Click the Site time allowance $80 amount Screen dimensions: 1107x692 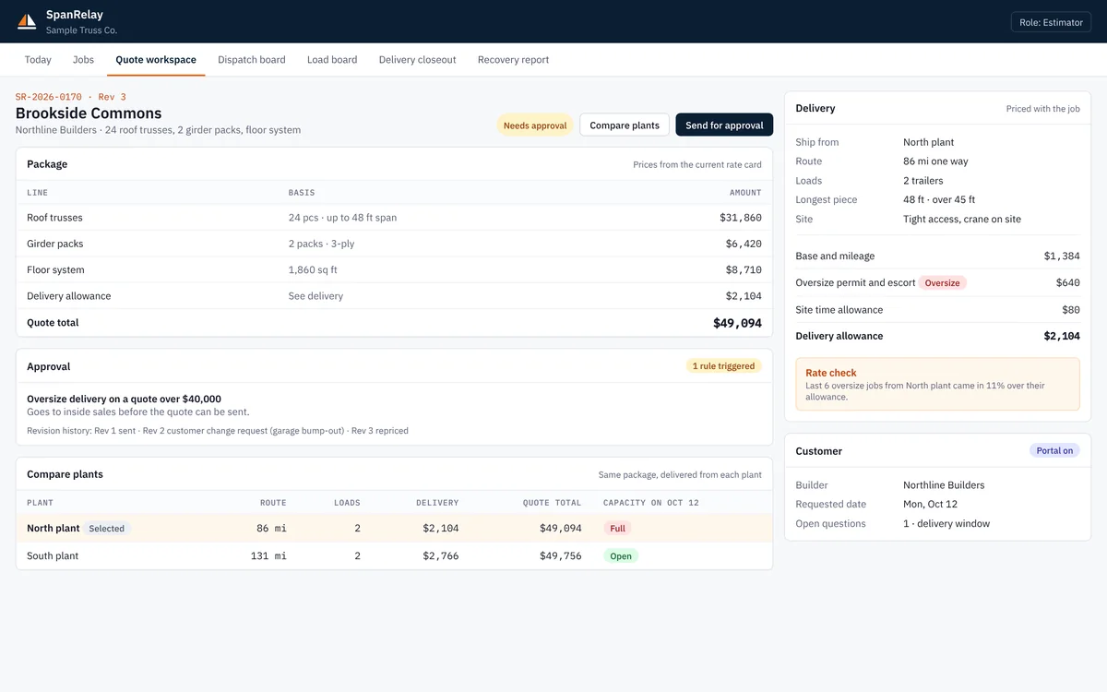coord(1071,310)
